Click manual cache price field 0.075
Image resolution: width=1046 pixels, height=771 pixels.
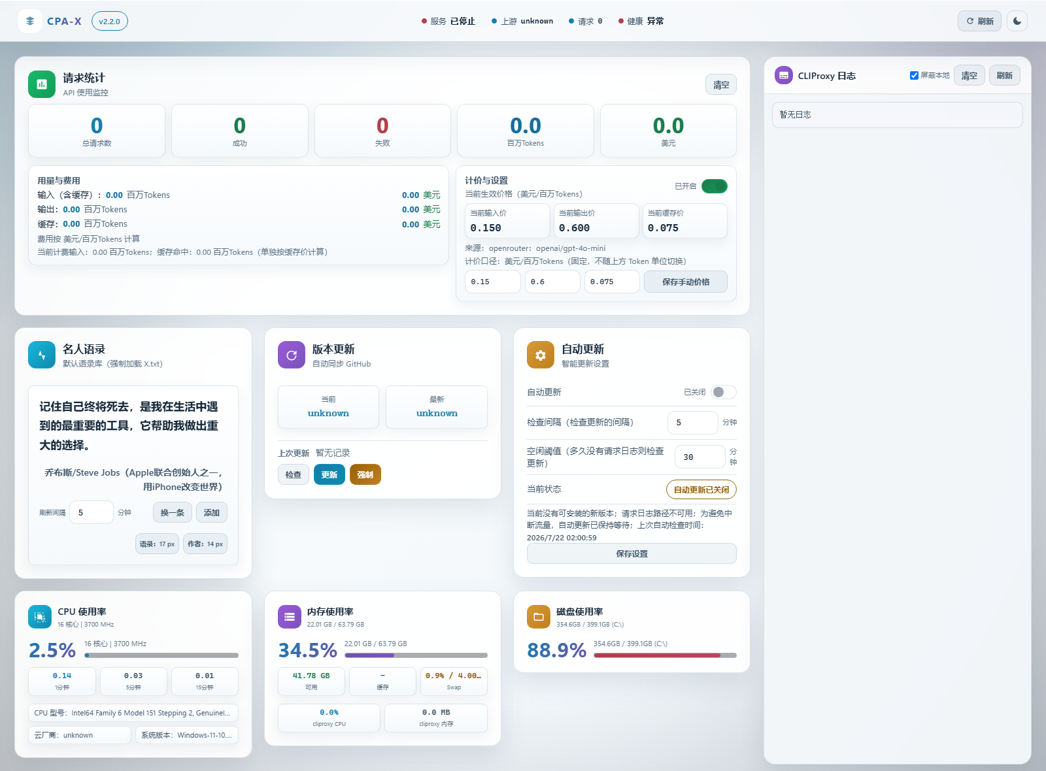point(612,282)
